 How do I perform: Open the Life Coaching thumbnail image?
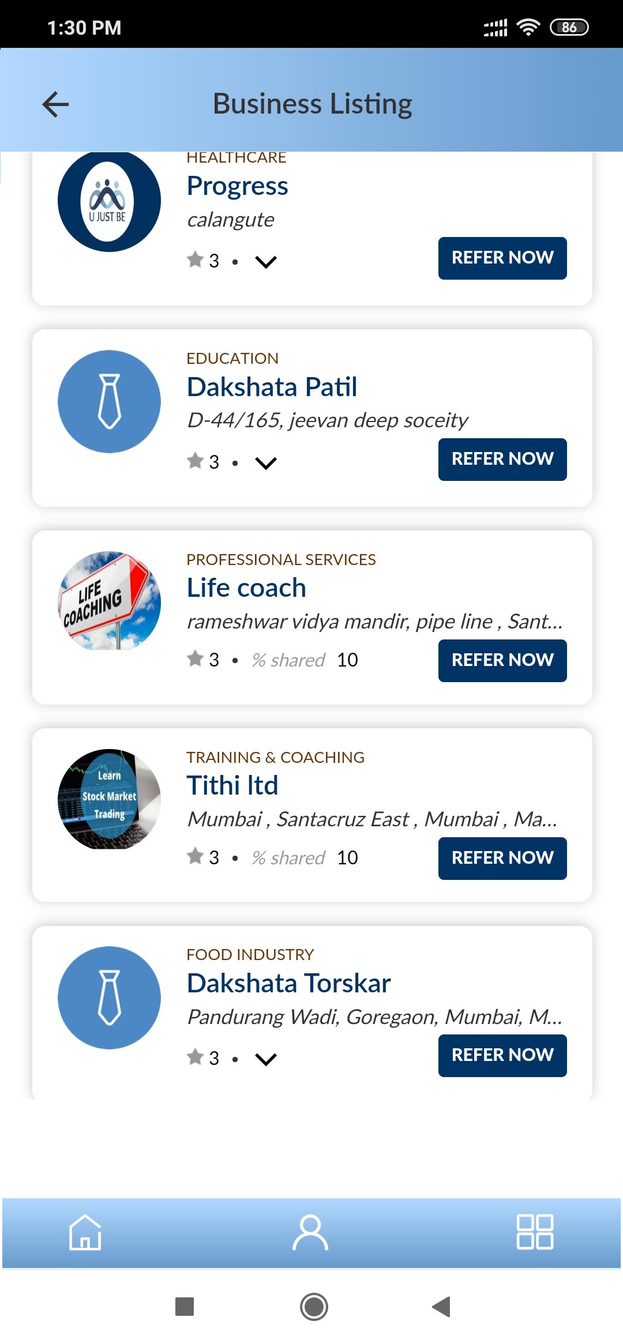pyautogui.click(x=109, y=601)
